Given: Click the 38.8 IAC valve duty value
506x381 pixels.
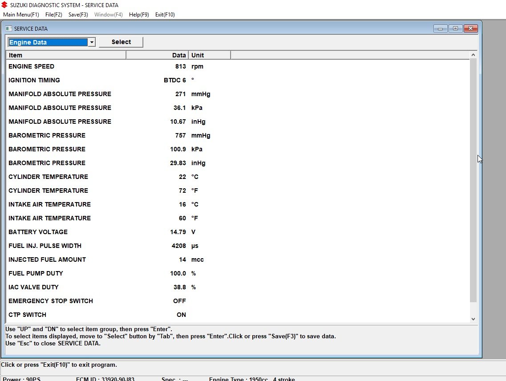Looking at the screenshot, I should coord(180,288).
